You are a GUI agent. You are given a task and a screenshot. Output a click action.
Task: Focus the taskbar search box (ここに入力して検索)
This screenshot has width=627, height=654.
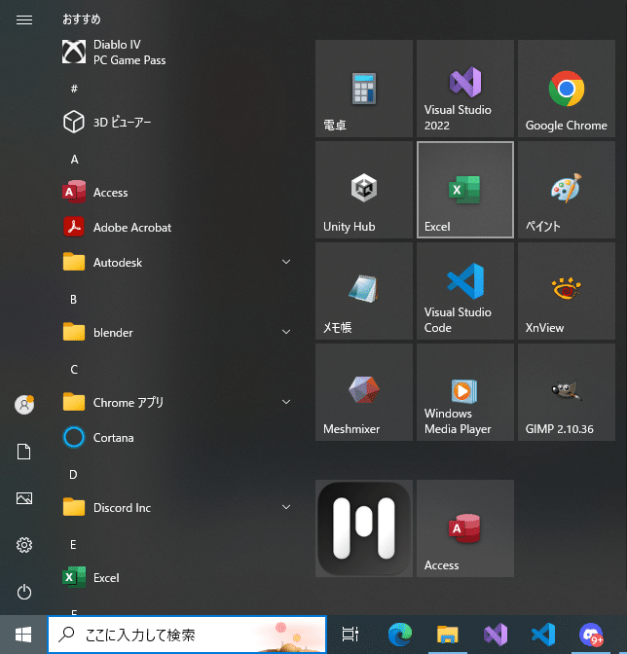click(187, 635)
